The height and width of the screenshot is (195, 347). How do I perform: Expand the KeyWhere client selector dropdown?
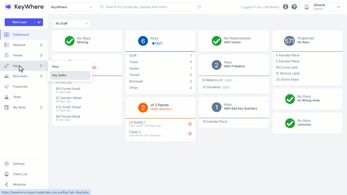click(71, 7)
